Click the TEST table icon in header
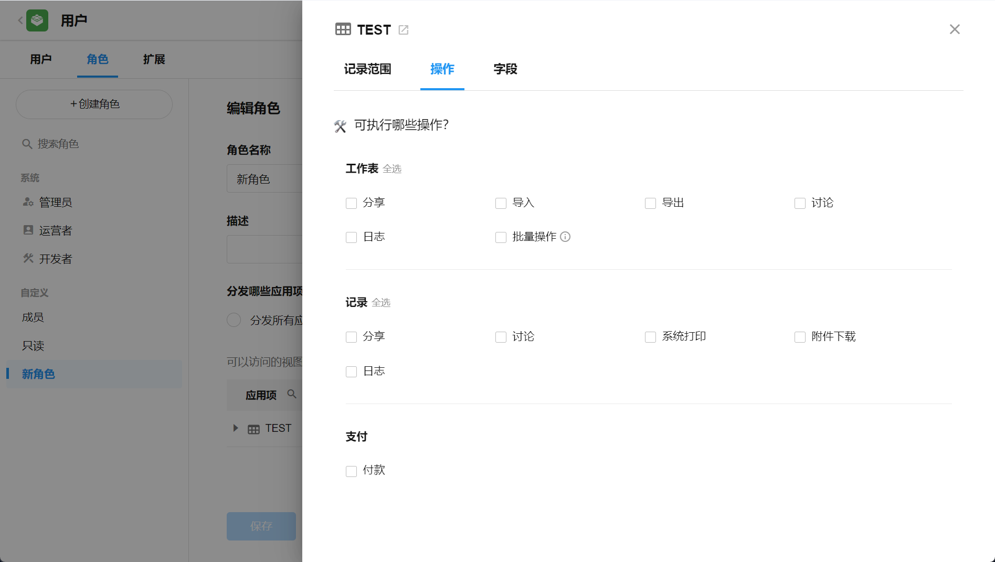995x562 pixels. (343, 29)
